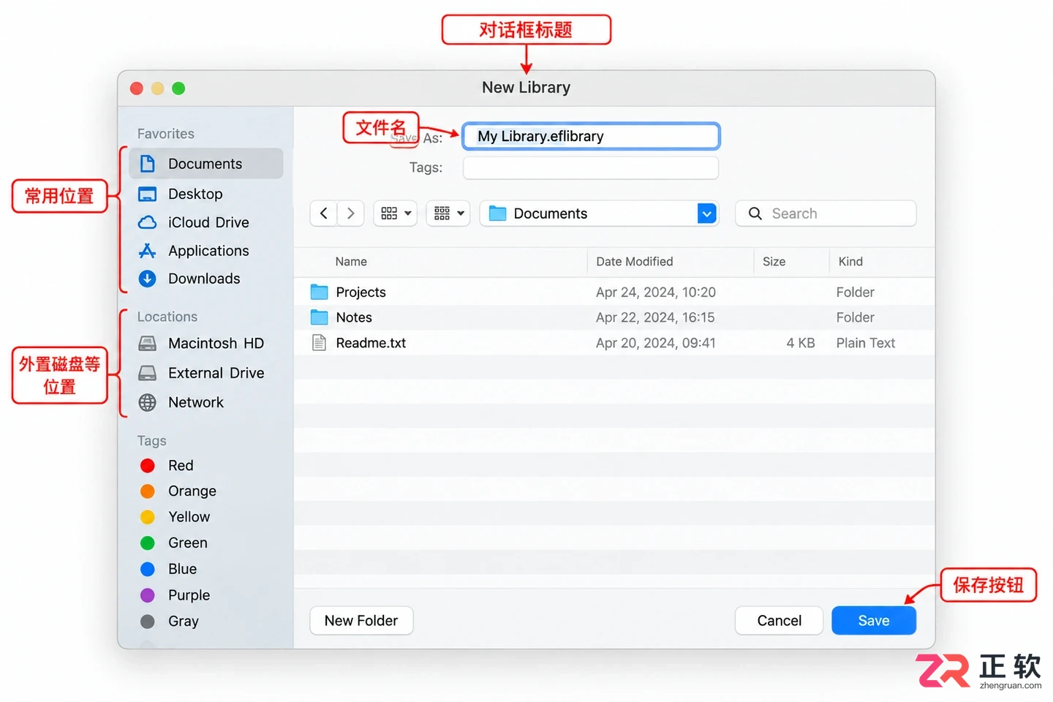Click the Save button
Screen dimensions: 1053x702
(x=874, y=621)
